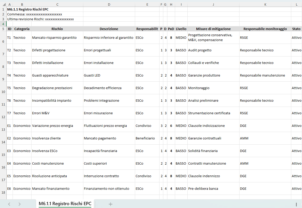Click the Commessa cell in row 2

click(35, 14)
